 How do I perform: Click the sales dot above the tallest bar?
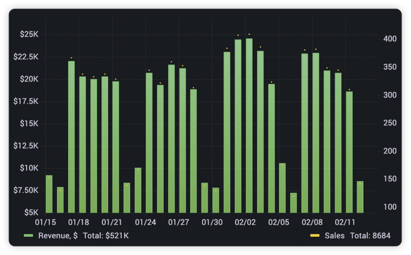tap(249, 34)
